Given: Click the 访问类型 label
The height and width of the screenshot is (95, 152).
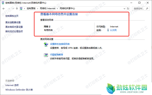Looking at the screenshot, I should point(101,27).
